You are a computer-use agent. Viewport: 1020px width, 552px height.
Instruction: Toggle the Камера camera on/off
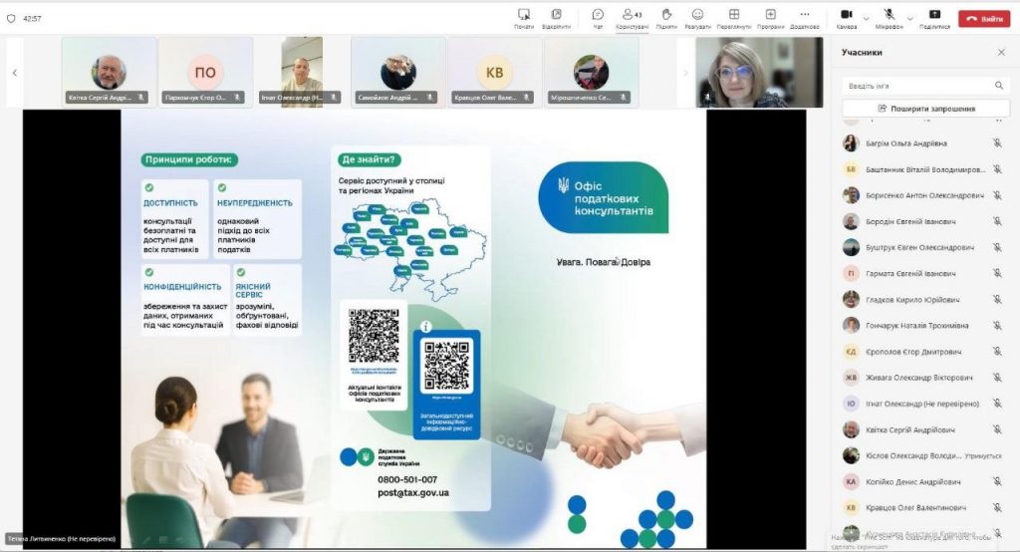846,15
